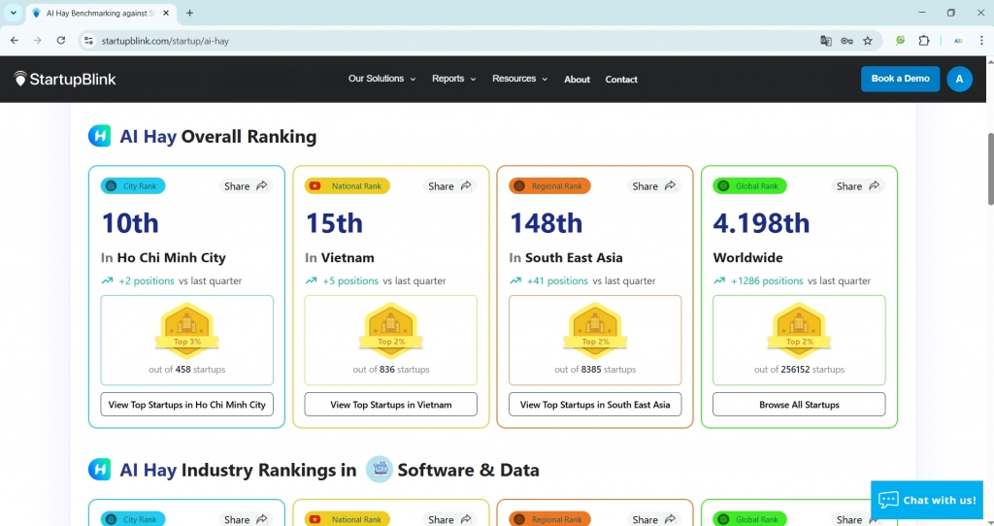Click the Share arrow on Global Rank card
Image resolution: width=994 pixels, height=526 pixels.
pyautogui.click(x=875, y=185)
